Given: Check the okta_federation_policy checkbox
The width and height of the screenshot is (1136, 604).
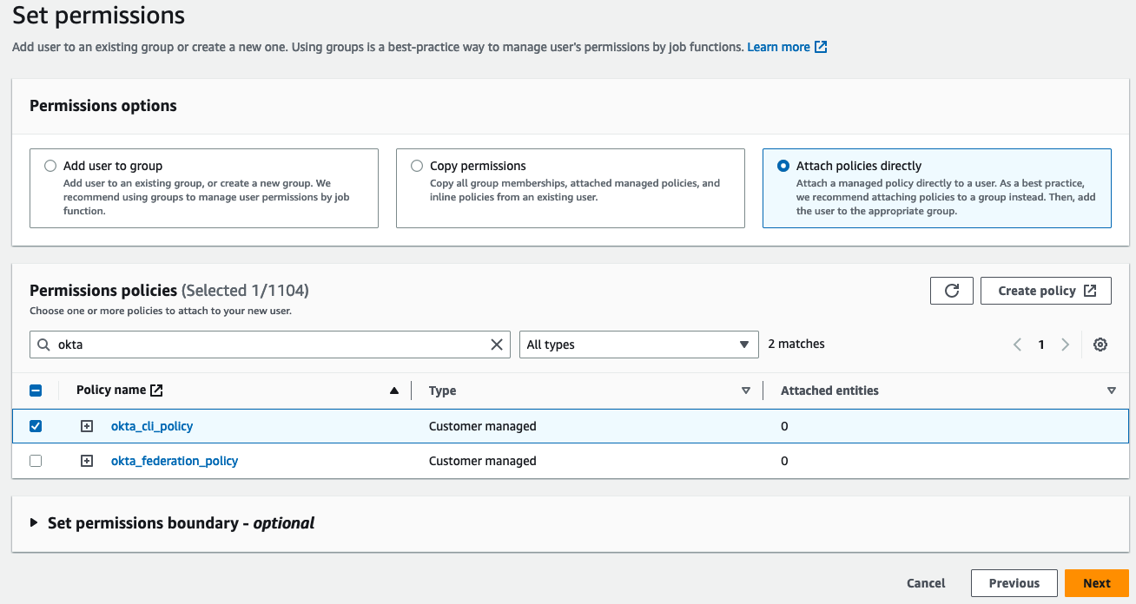Looking at the screenshot, I should click(36, 461).
